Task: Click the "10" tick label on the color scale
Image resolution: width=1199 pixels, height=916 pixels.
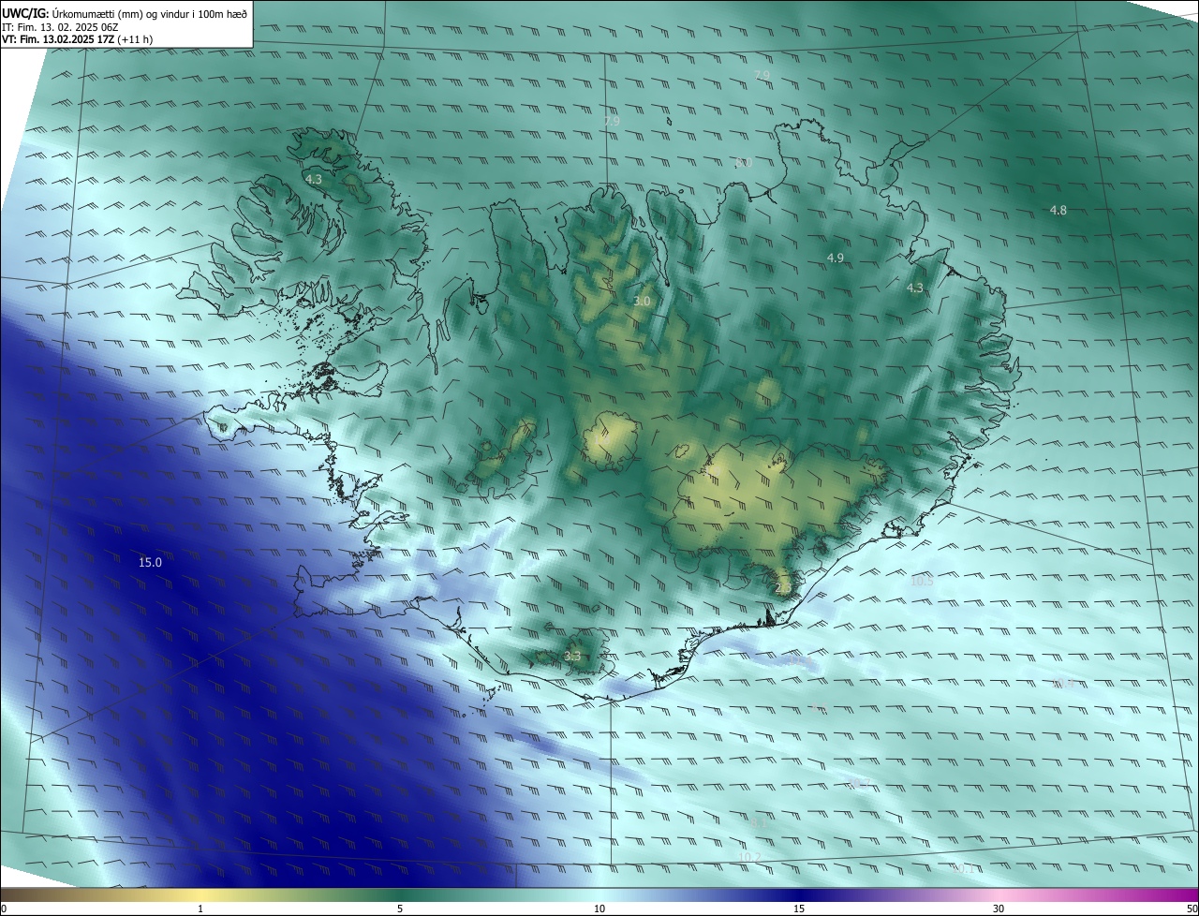Action: pyautogui.click(x=599, y=909)
